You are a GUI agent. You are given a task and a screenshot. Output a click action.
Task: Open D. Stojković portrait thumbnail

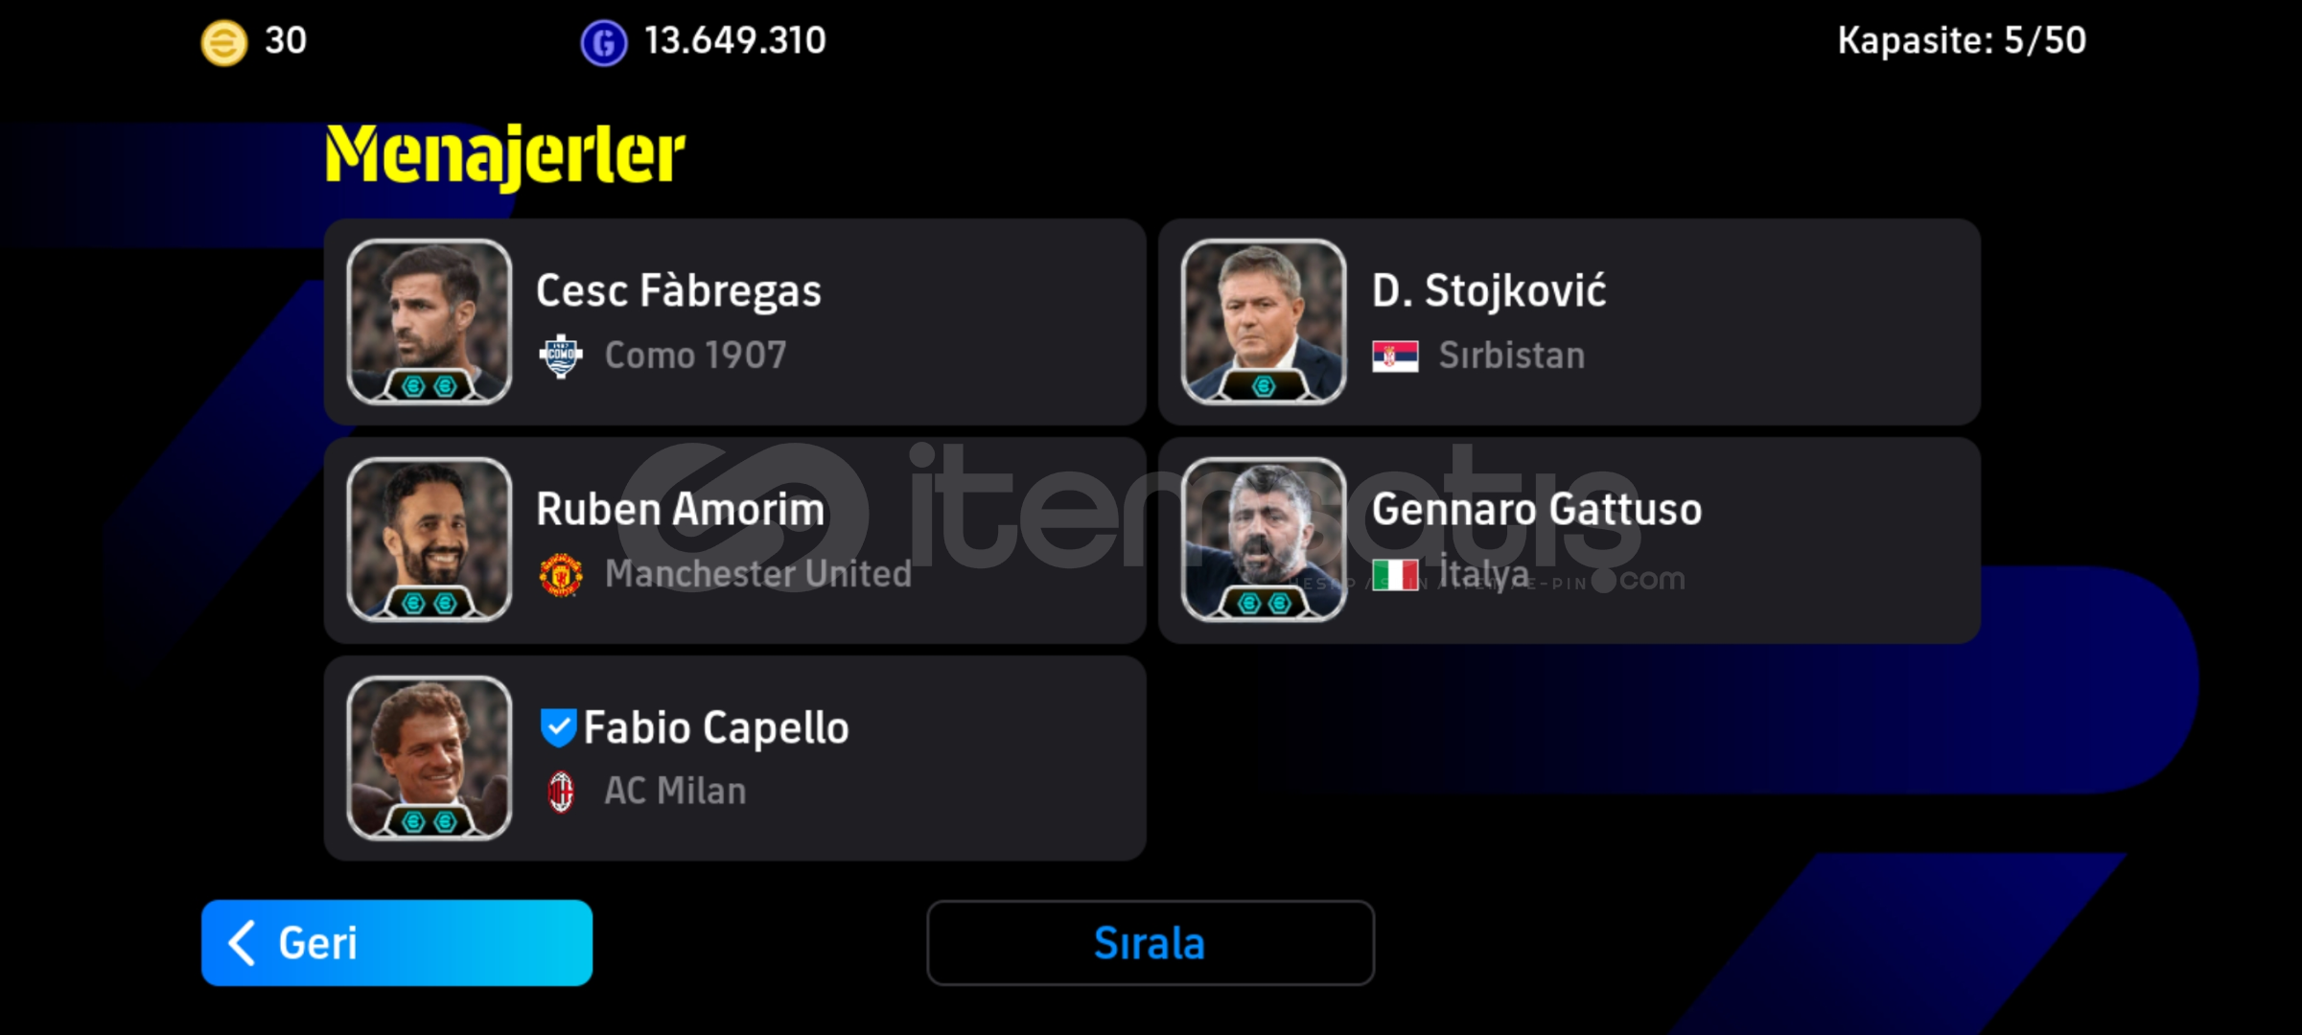pyautogui.click(x=1264, y=321)
